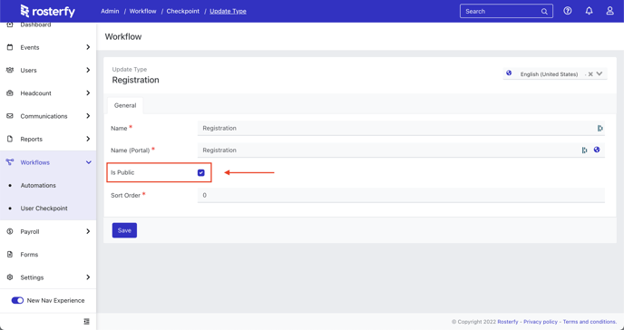Click the Users group icon
The width and height of the screenshot is (624, 330).
(10, 70)
